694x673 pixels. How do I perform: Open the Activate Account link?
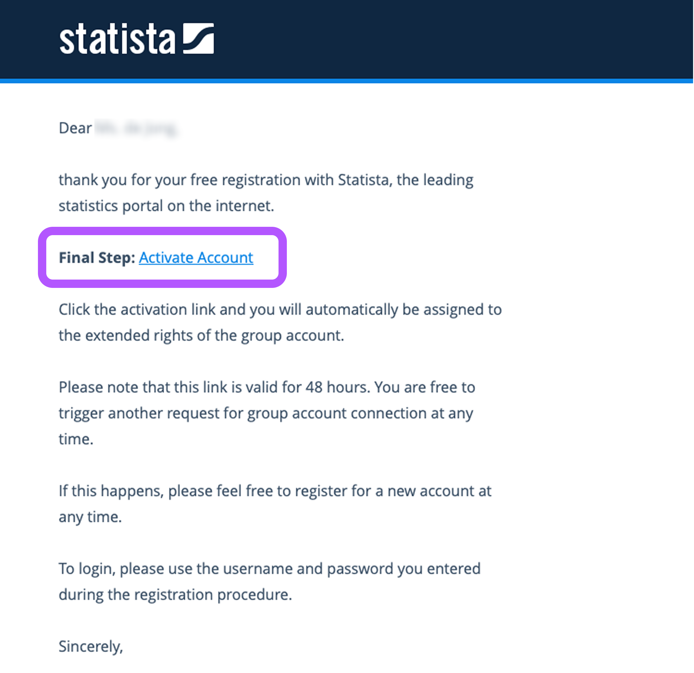(x=196, y=258)
